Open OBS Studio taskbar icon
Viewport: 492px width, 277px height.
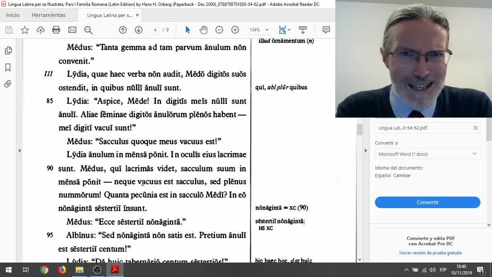(x=97, y=270)
